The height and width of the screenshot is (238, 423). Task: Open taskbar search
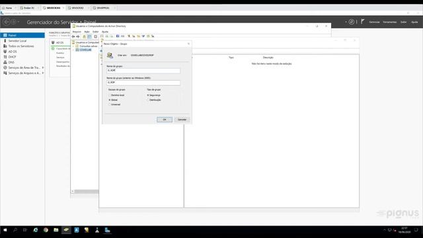click(x=15, y=230)
